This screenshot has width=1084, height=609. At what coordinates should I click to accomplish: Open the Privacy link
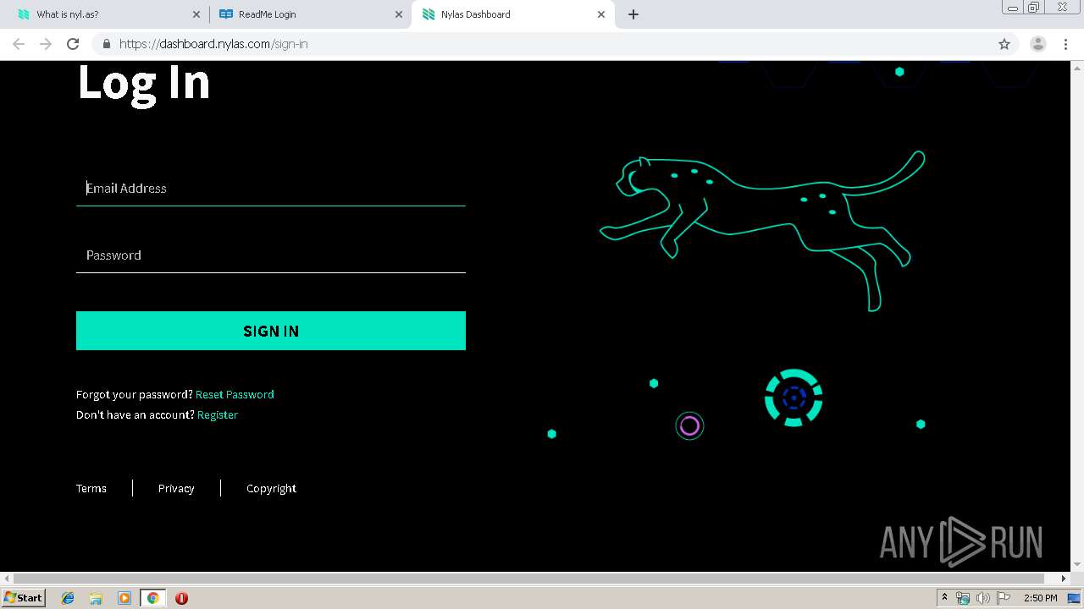click(x=176, y=488)
